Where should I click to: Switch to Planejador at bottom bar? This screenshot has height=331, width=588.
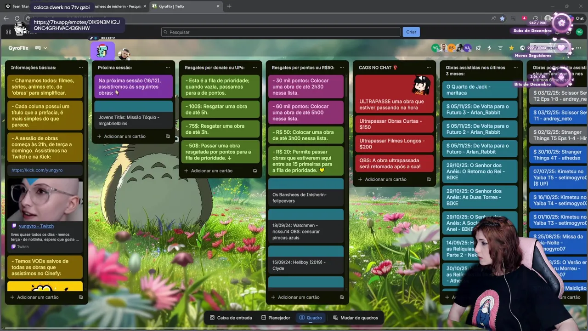276,318
